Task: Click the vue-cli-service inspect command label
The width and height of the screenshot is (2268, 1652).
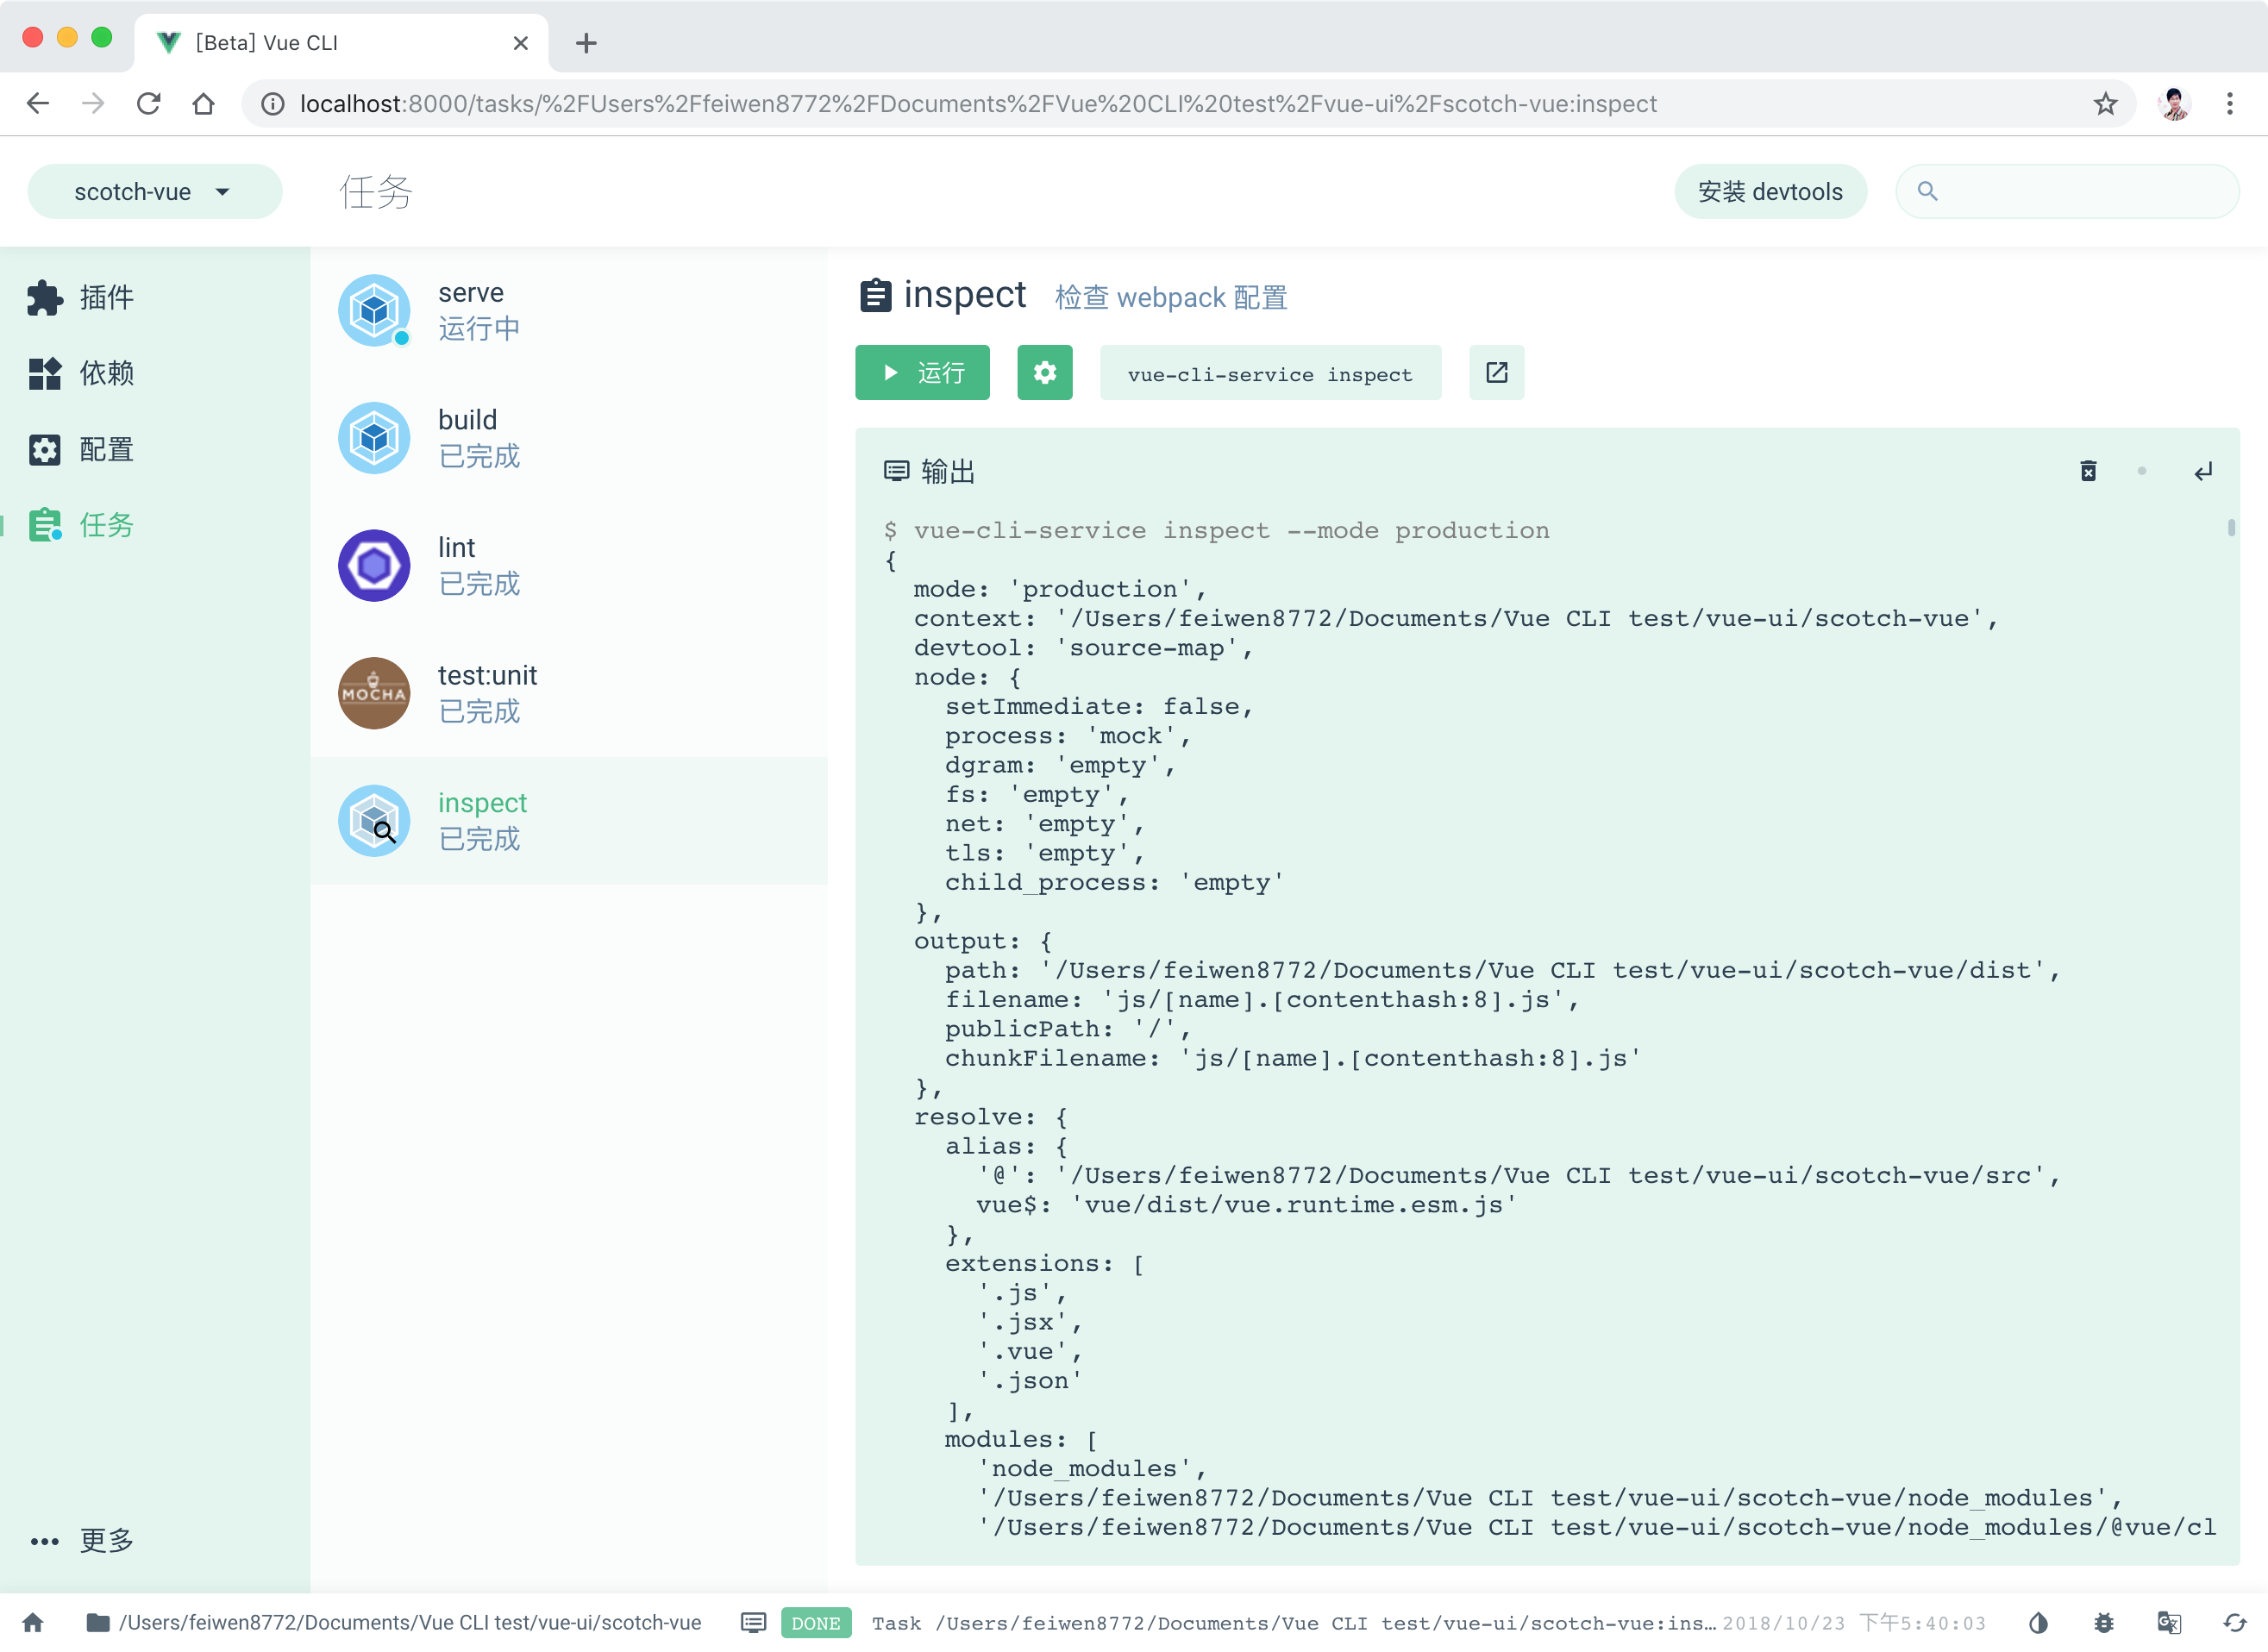Action: pyautogui.click(x=1270, y=374)
